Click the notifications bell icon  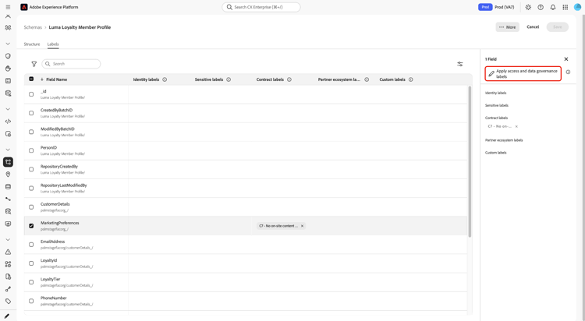pyautogui.click(x=553, y=7)
